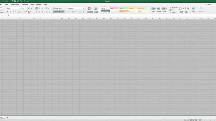
Task: Click the Insert Function fx icon
Action: [x=8, y=15]
